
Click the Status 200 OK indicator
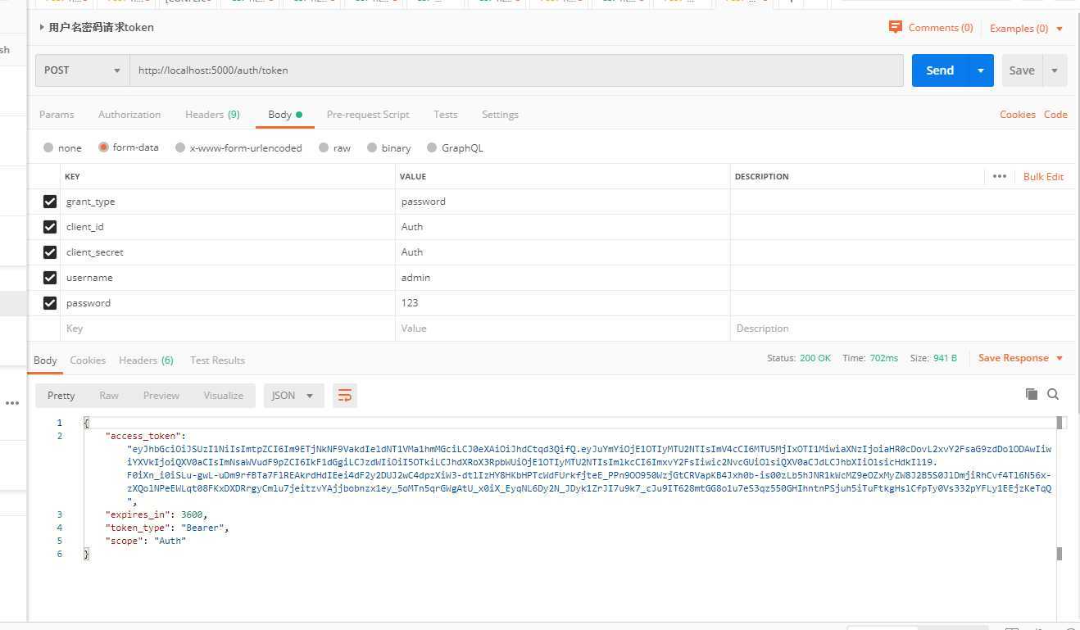point(799,358)
